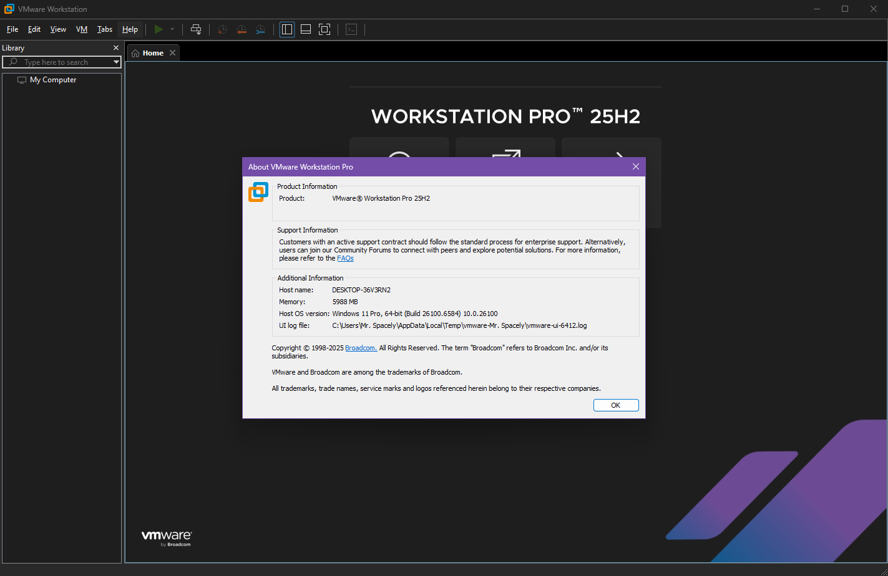The image size is (888, 576).
Task: Toggle the thumbnail bar view icon
Action: tap(306, 29)
